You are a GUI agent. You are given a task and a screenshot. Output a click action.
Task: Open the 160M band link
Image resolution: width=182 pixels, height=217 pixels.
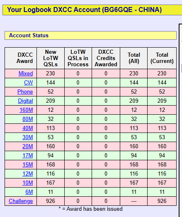tap(26, 110)
